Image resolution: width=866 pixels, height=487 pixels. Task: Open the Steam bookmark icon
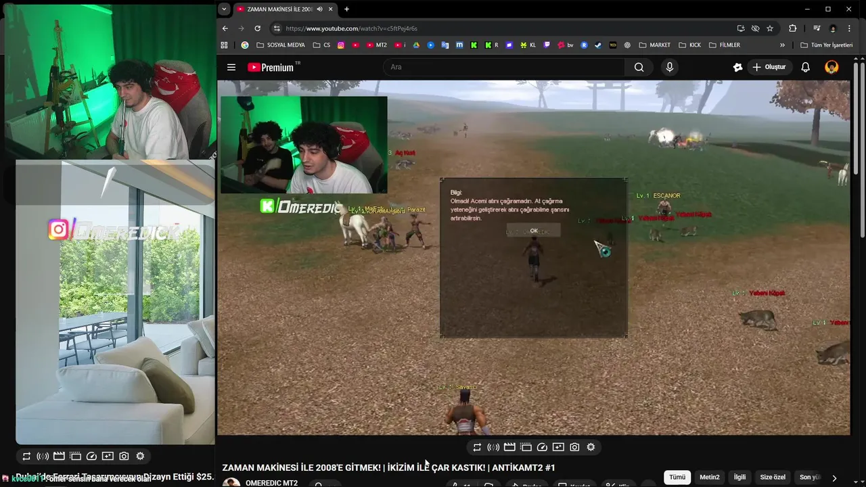[598, 45]
